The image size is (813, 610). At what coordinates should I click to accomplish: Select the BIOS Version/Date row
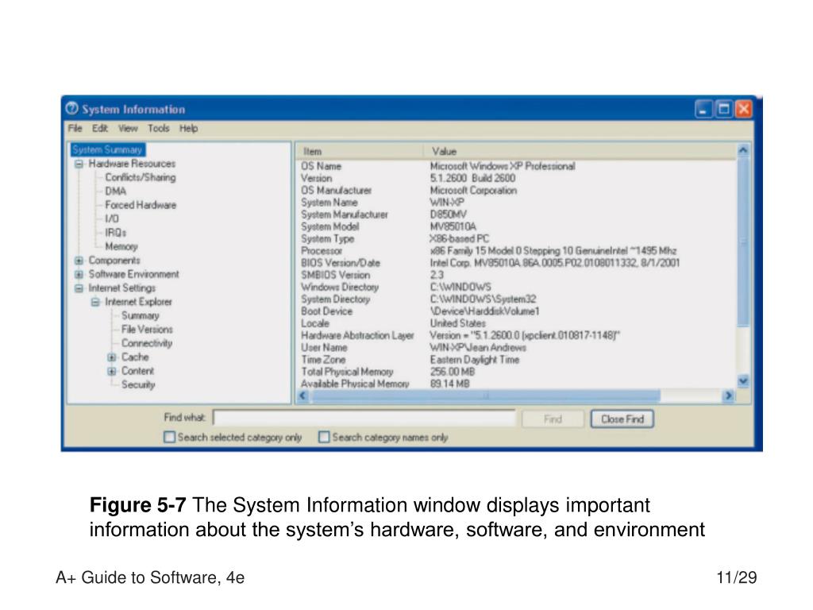pyautogui.click(x=516, y=263)
